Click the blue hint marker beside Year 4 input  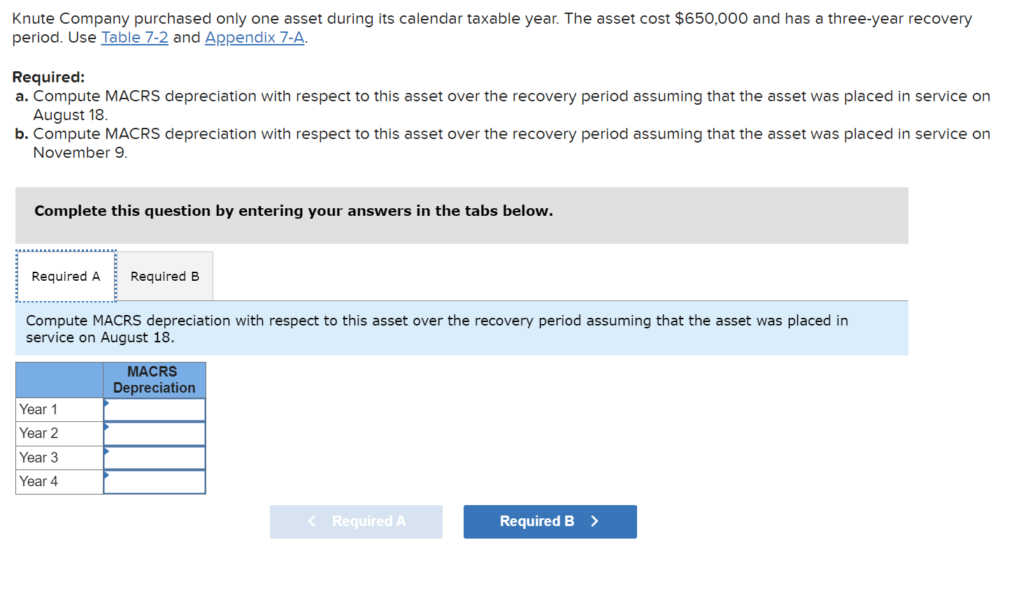click(x=106, y=476)
